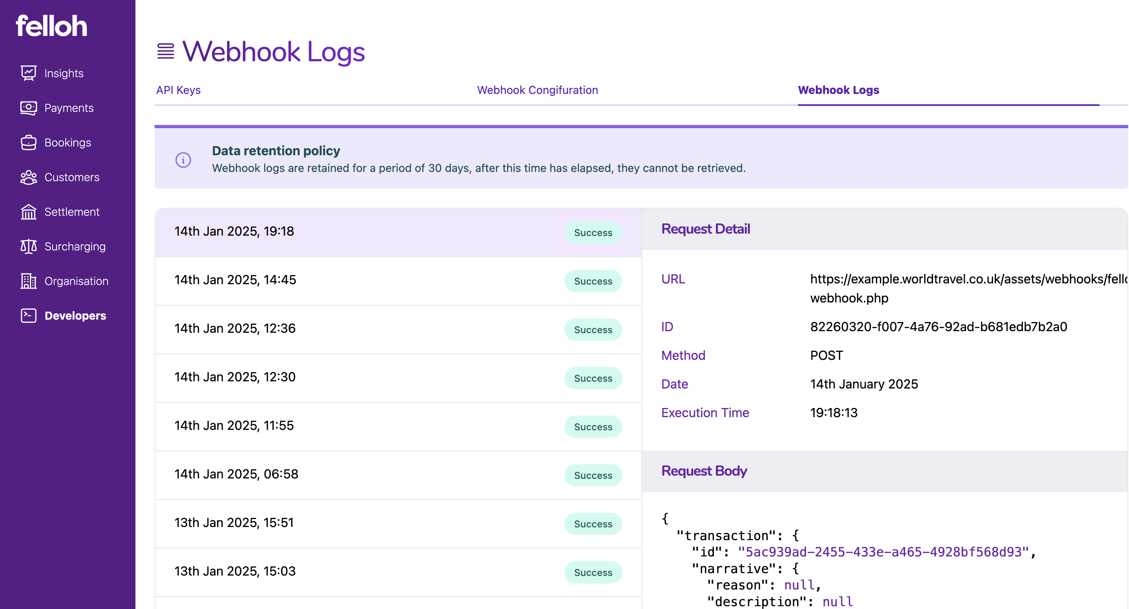Navigate to Bookings

(67, 142)
